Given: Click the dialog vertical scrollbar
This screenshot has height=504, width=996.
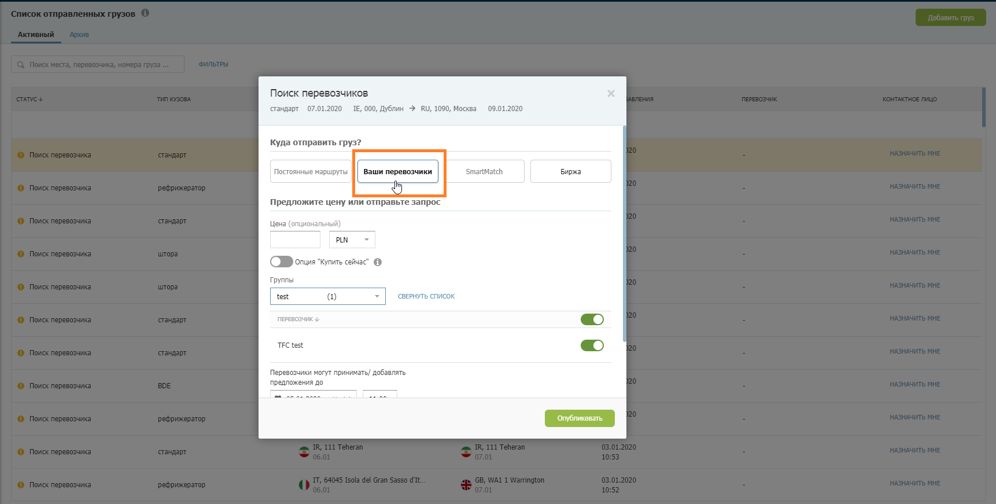Looking at the screenshot, I should tap(624, 233).
